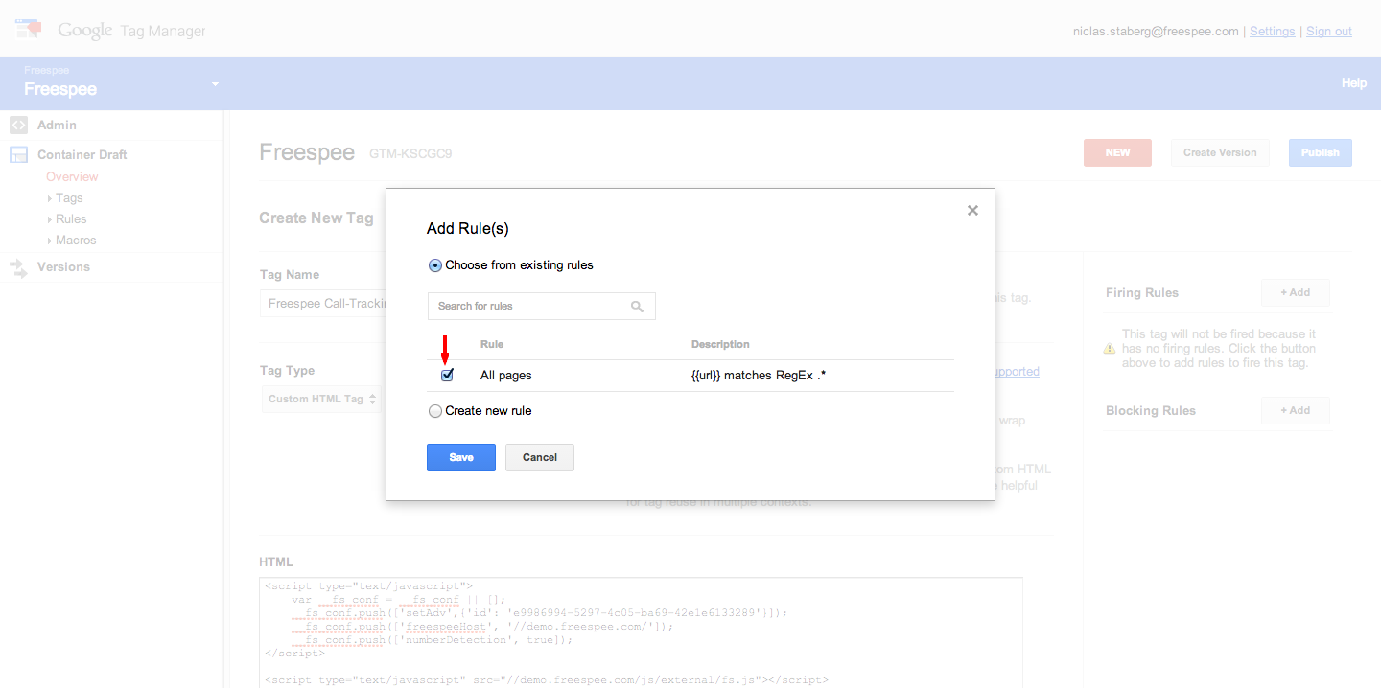Go to Overview in Container Draft
The image size is (1381, 688).
[72, 177]
